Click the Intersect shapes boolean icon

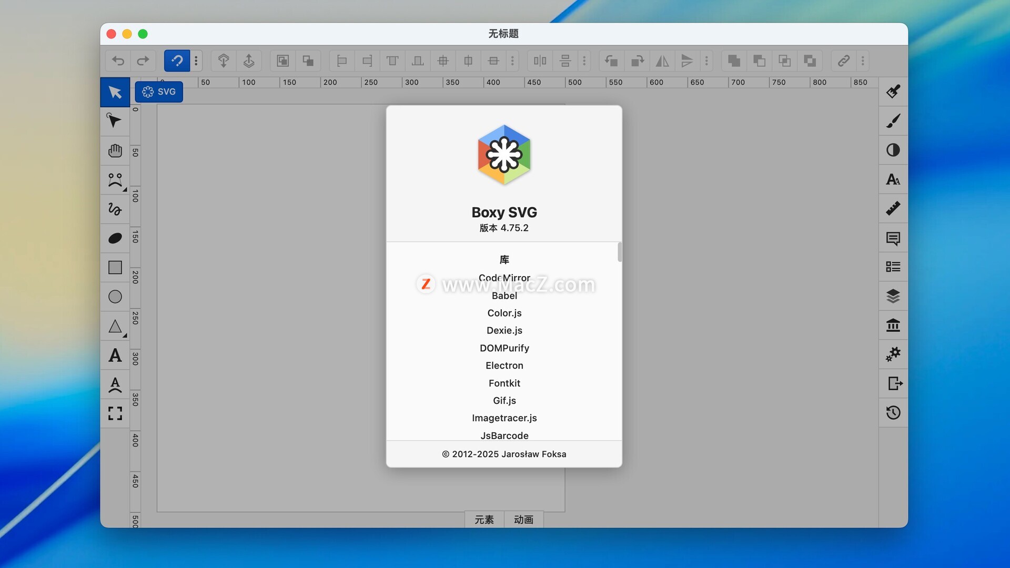[x=784, y=61]
